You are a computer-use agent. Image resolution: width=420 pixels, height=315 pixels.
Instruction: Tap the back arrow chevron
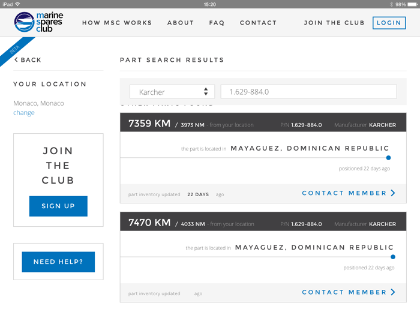(16, 60)
